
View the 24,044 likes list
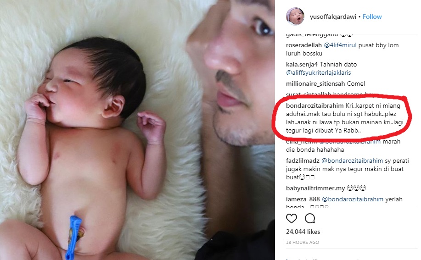pyautogui.click(x=303, y=232)
